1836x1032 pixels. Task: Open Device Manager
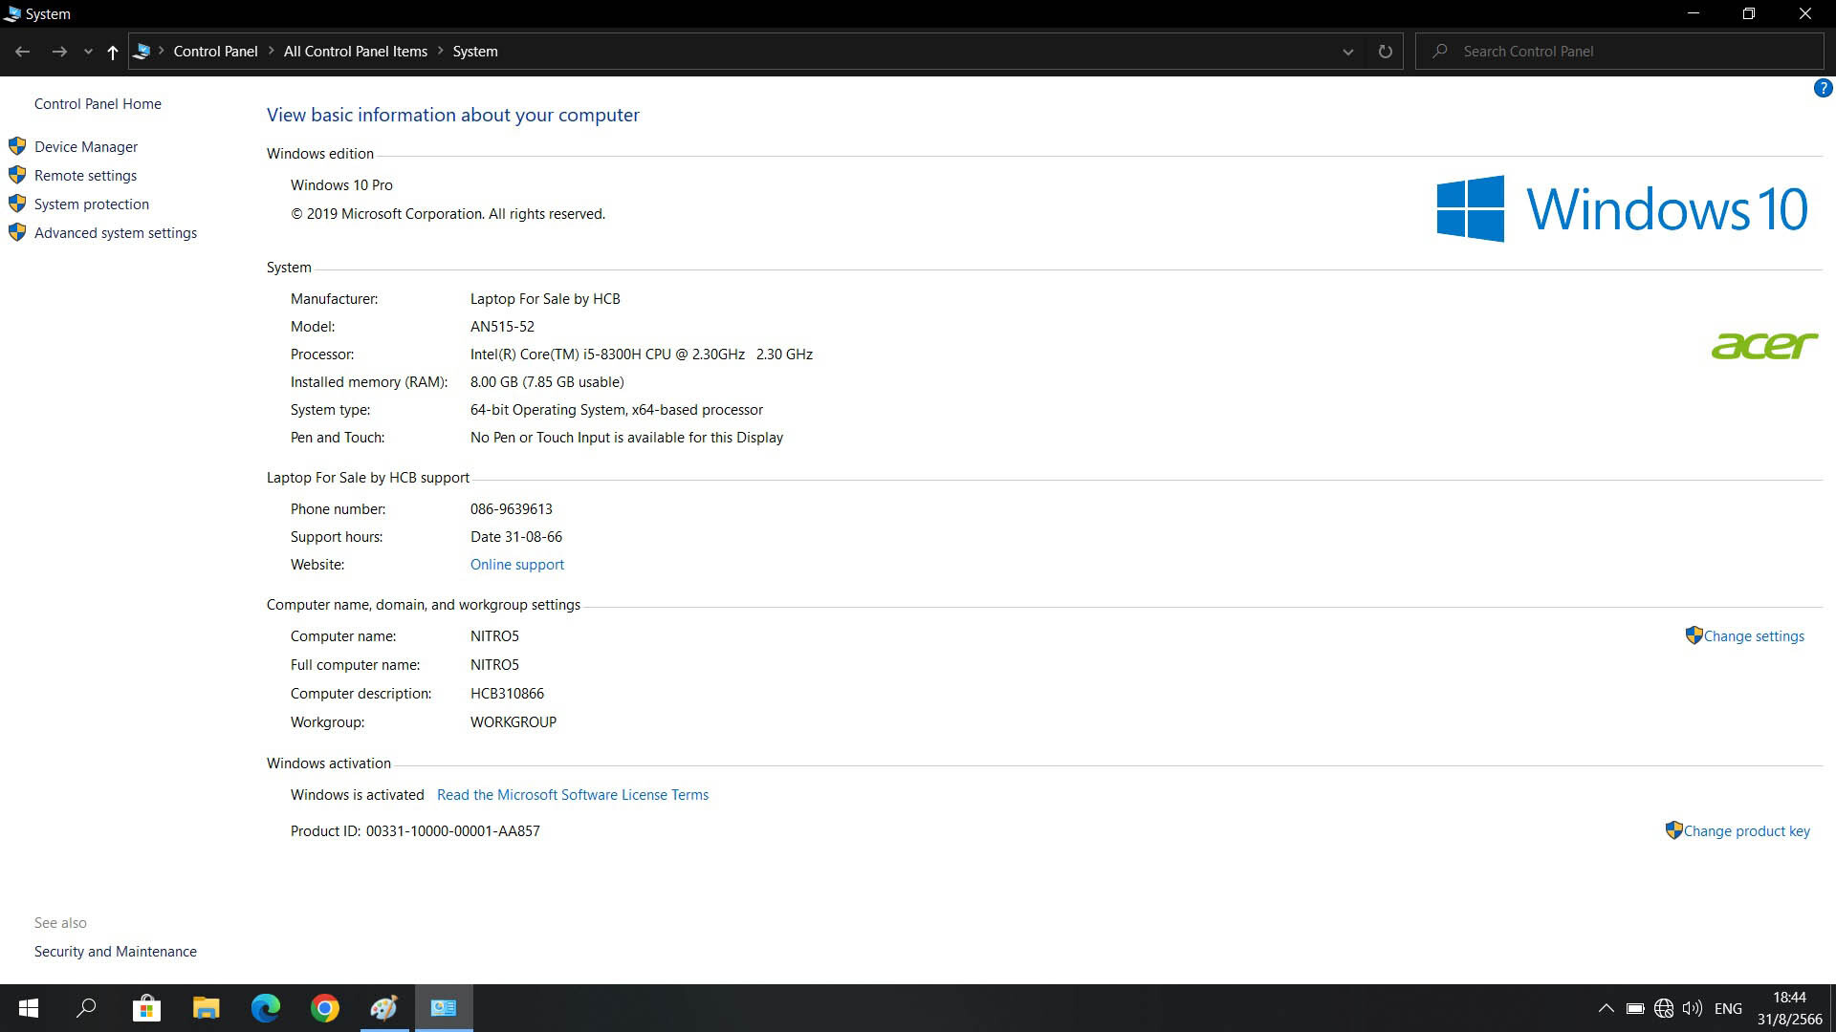[86, 147]
